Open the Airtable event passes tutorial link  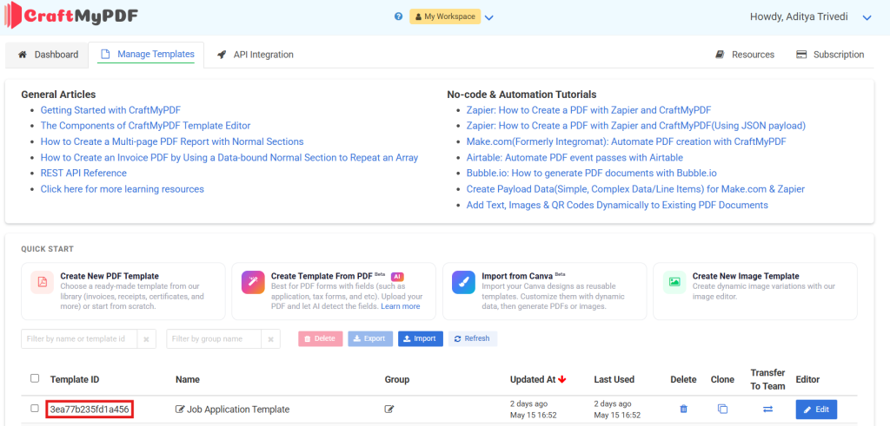coord(575,158)
